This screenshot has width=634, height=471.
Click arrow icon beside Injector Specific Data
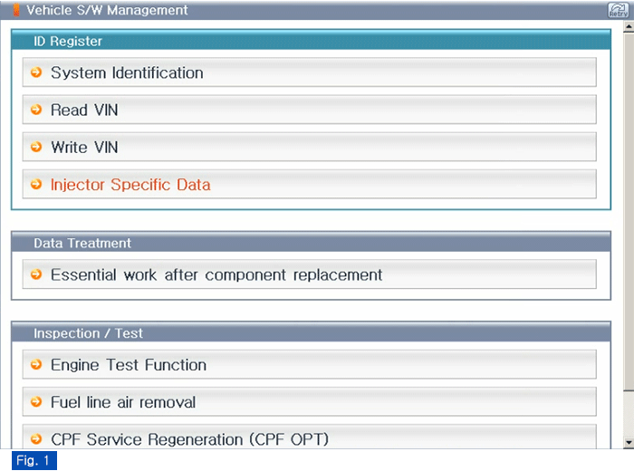(x=36, y=185)
